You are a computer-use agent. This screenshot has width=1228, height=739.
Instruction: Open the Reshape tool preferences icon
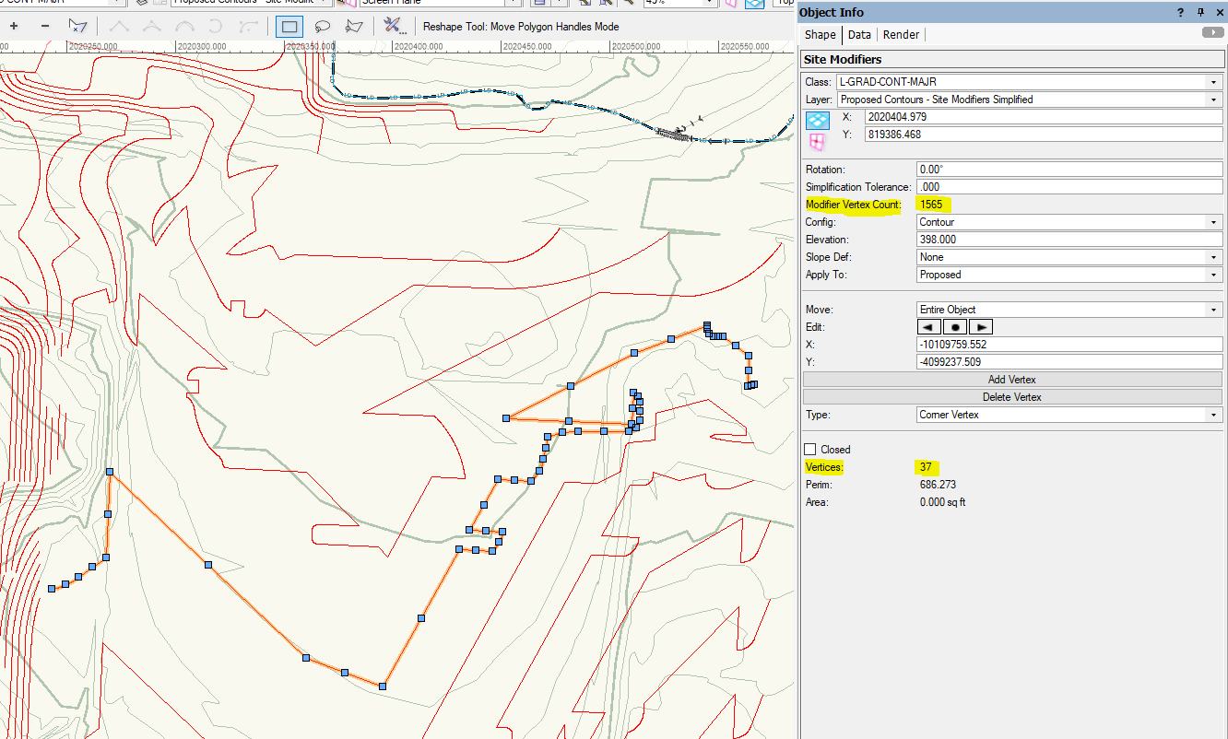[394, 27]
